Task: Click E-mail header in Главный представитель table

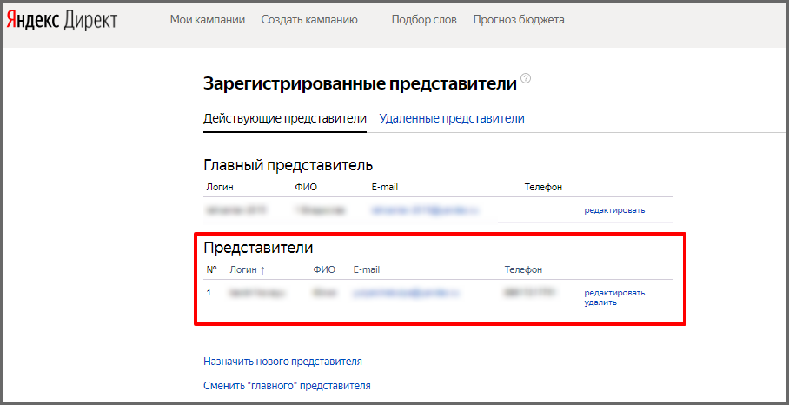Action: 385,187
